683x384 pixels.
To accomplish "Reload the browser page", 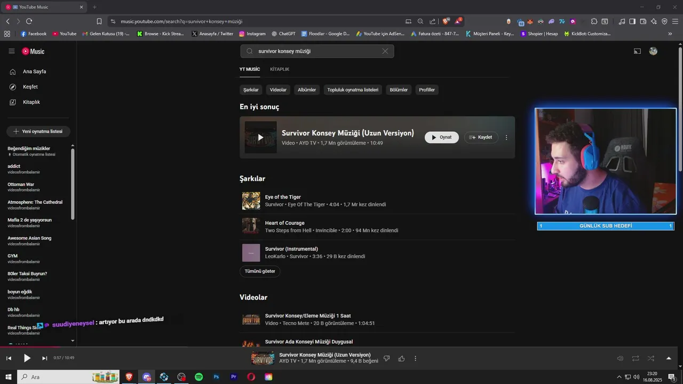I will point(29,21).
